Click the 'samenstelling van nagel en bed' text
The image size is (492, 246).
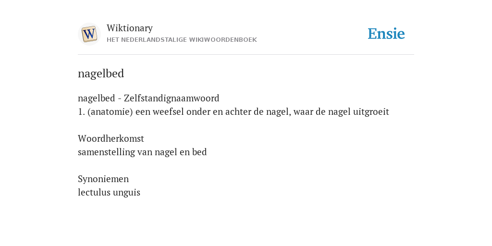[x=142, y=152]
